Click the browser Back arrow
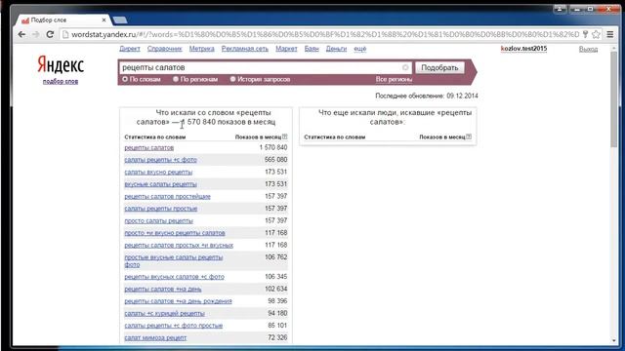The image size is (625, 351). [x=21, y=35]
